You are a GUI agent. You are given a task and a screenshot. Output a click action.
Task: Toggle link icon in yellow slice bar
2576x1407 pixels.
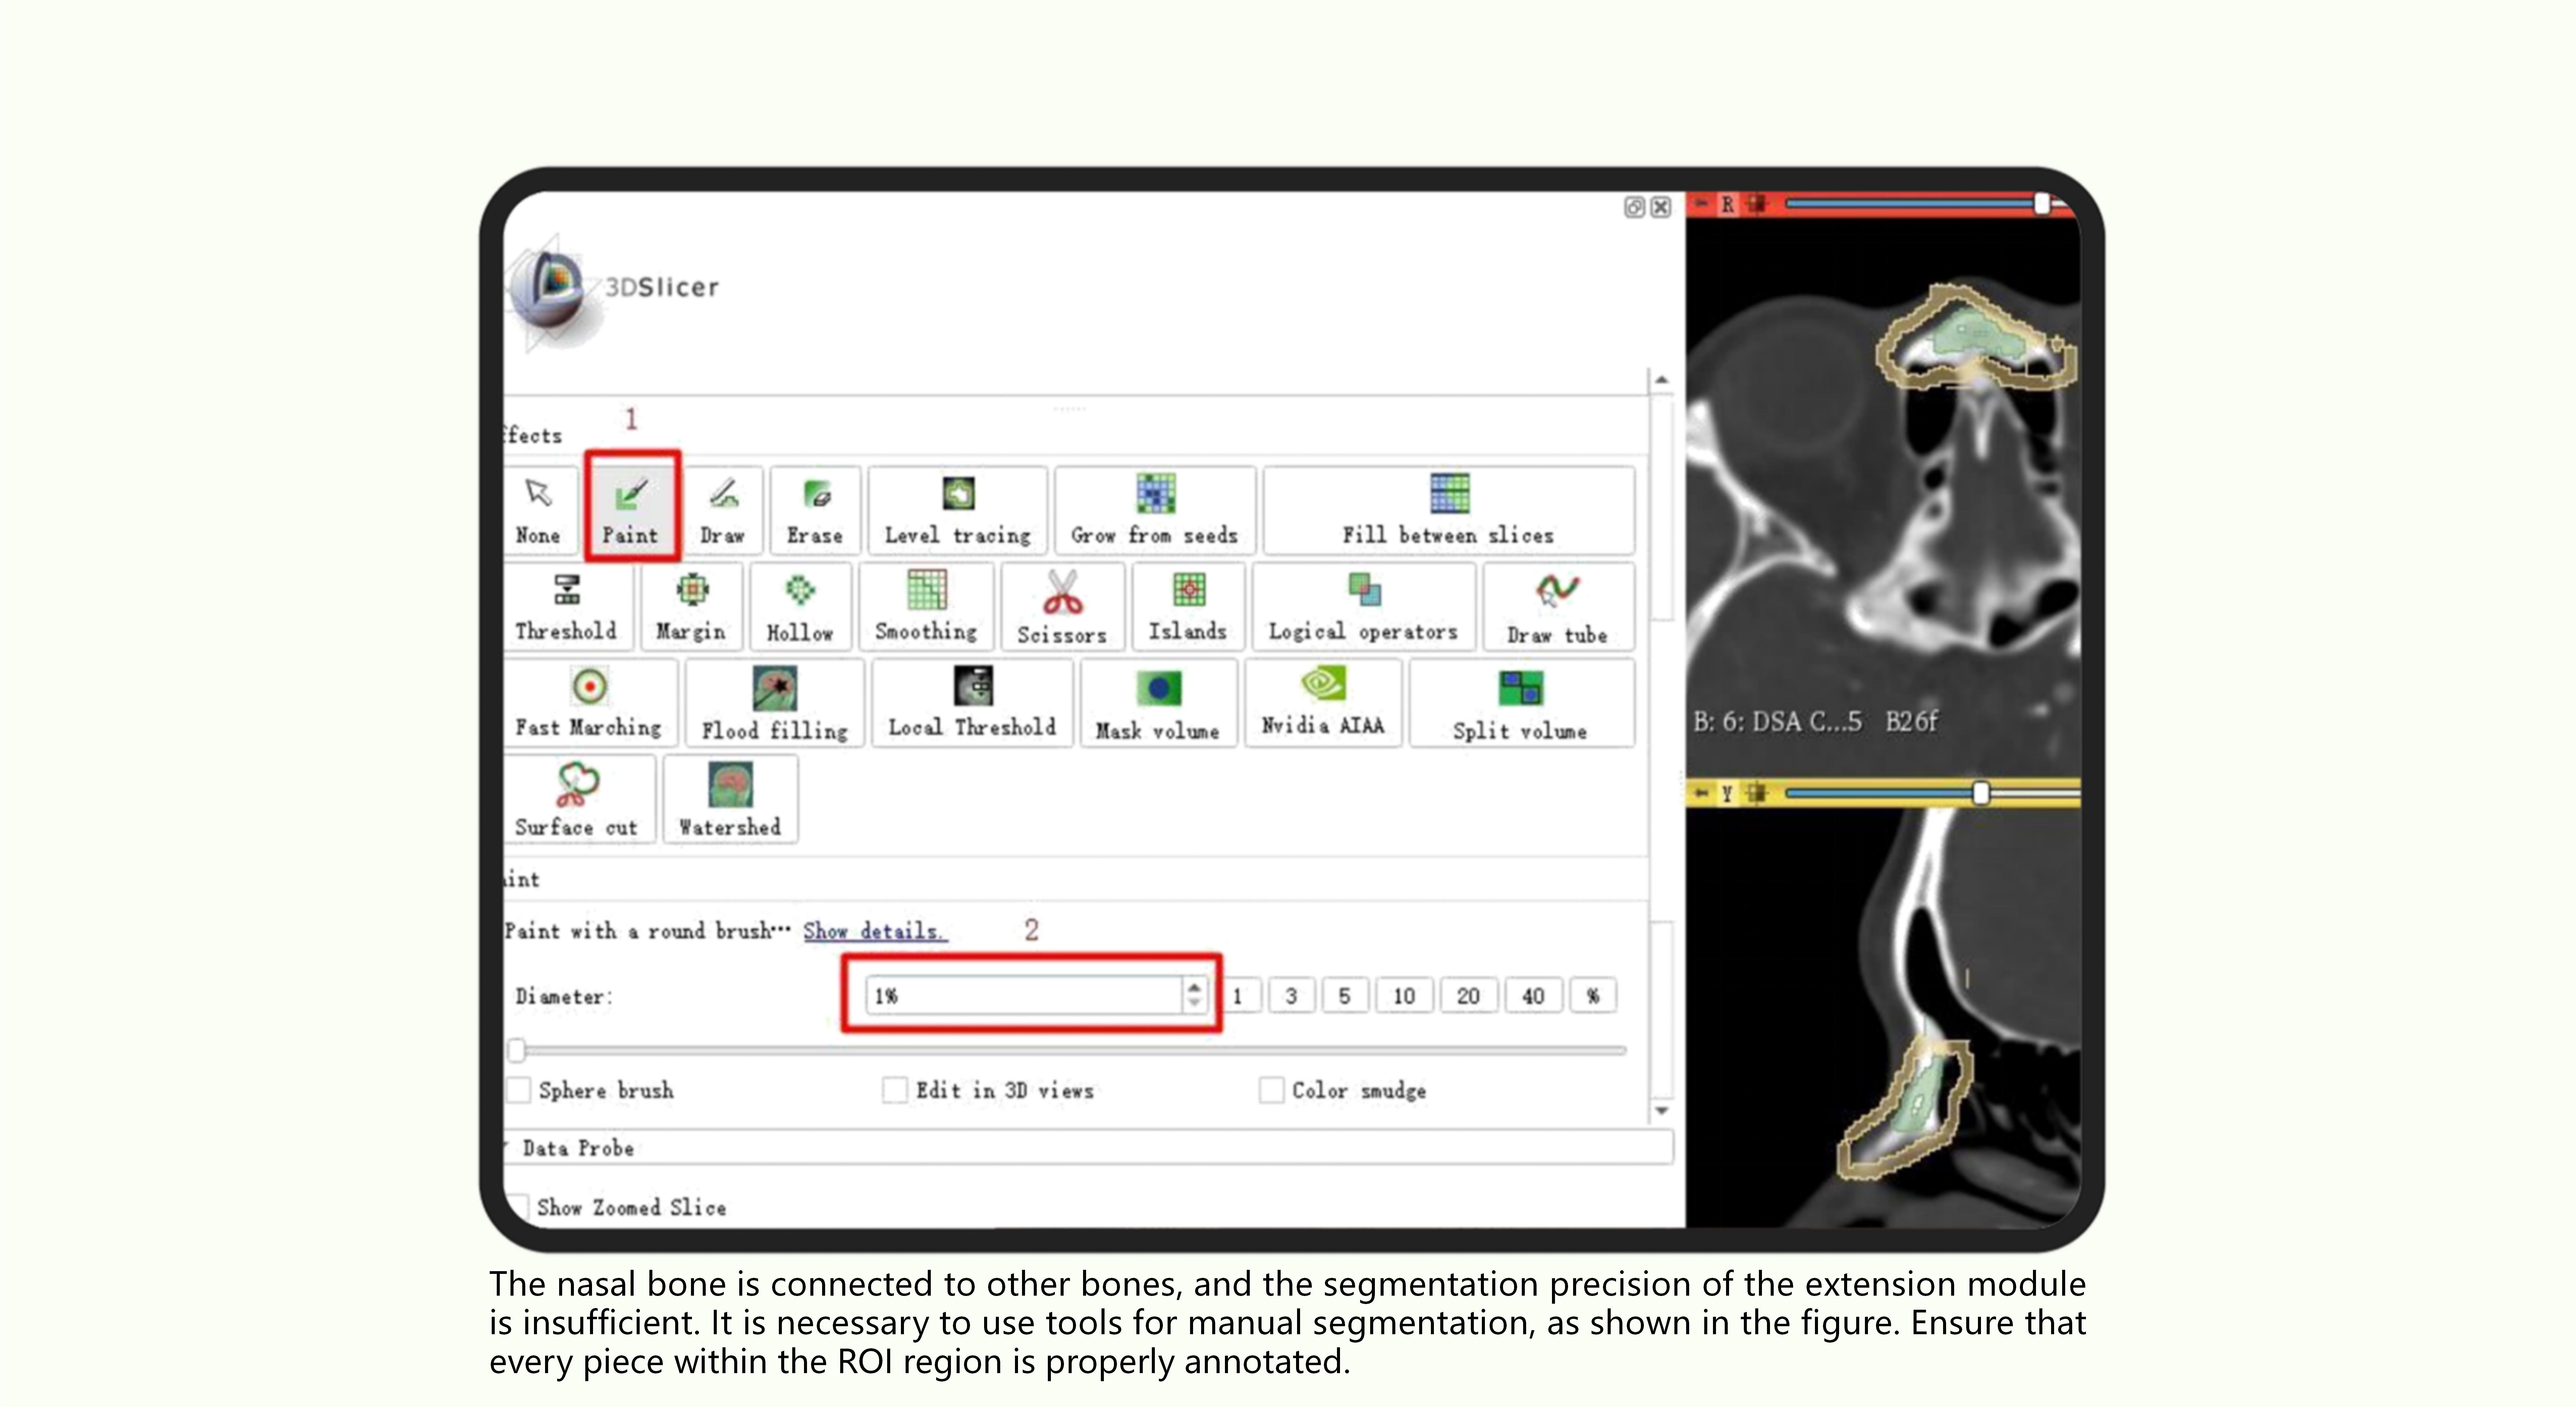1757,793
